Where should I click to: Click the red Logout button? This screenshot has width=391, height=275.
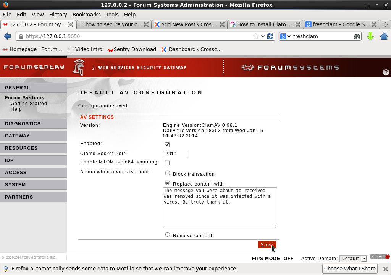[380, 257]
